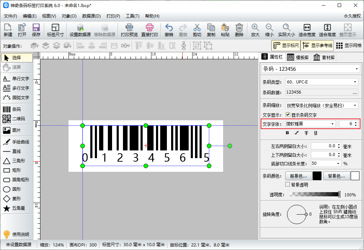Image resolution: width=364 pixels, height=250 pixels.
Task: Select the 五角星 star shape tool
Action: pos(17,208)
